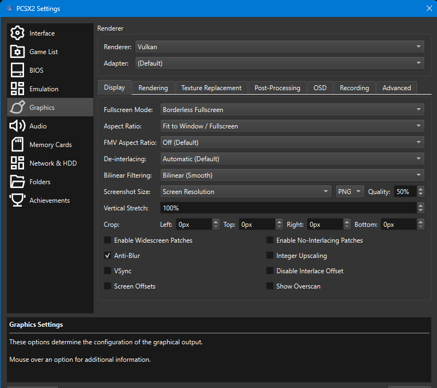This screenshot has height=388, width=437.
Task: Open the Advanced tab
Action: pyautogui.click(x=397, y=88)
